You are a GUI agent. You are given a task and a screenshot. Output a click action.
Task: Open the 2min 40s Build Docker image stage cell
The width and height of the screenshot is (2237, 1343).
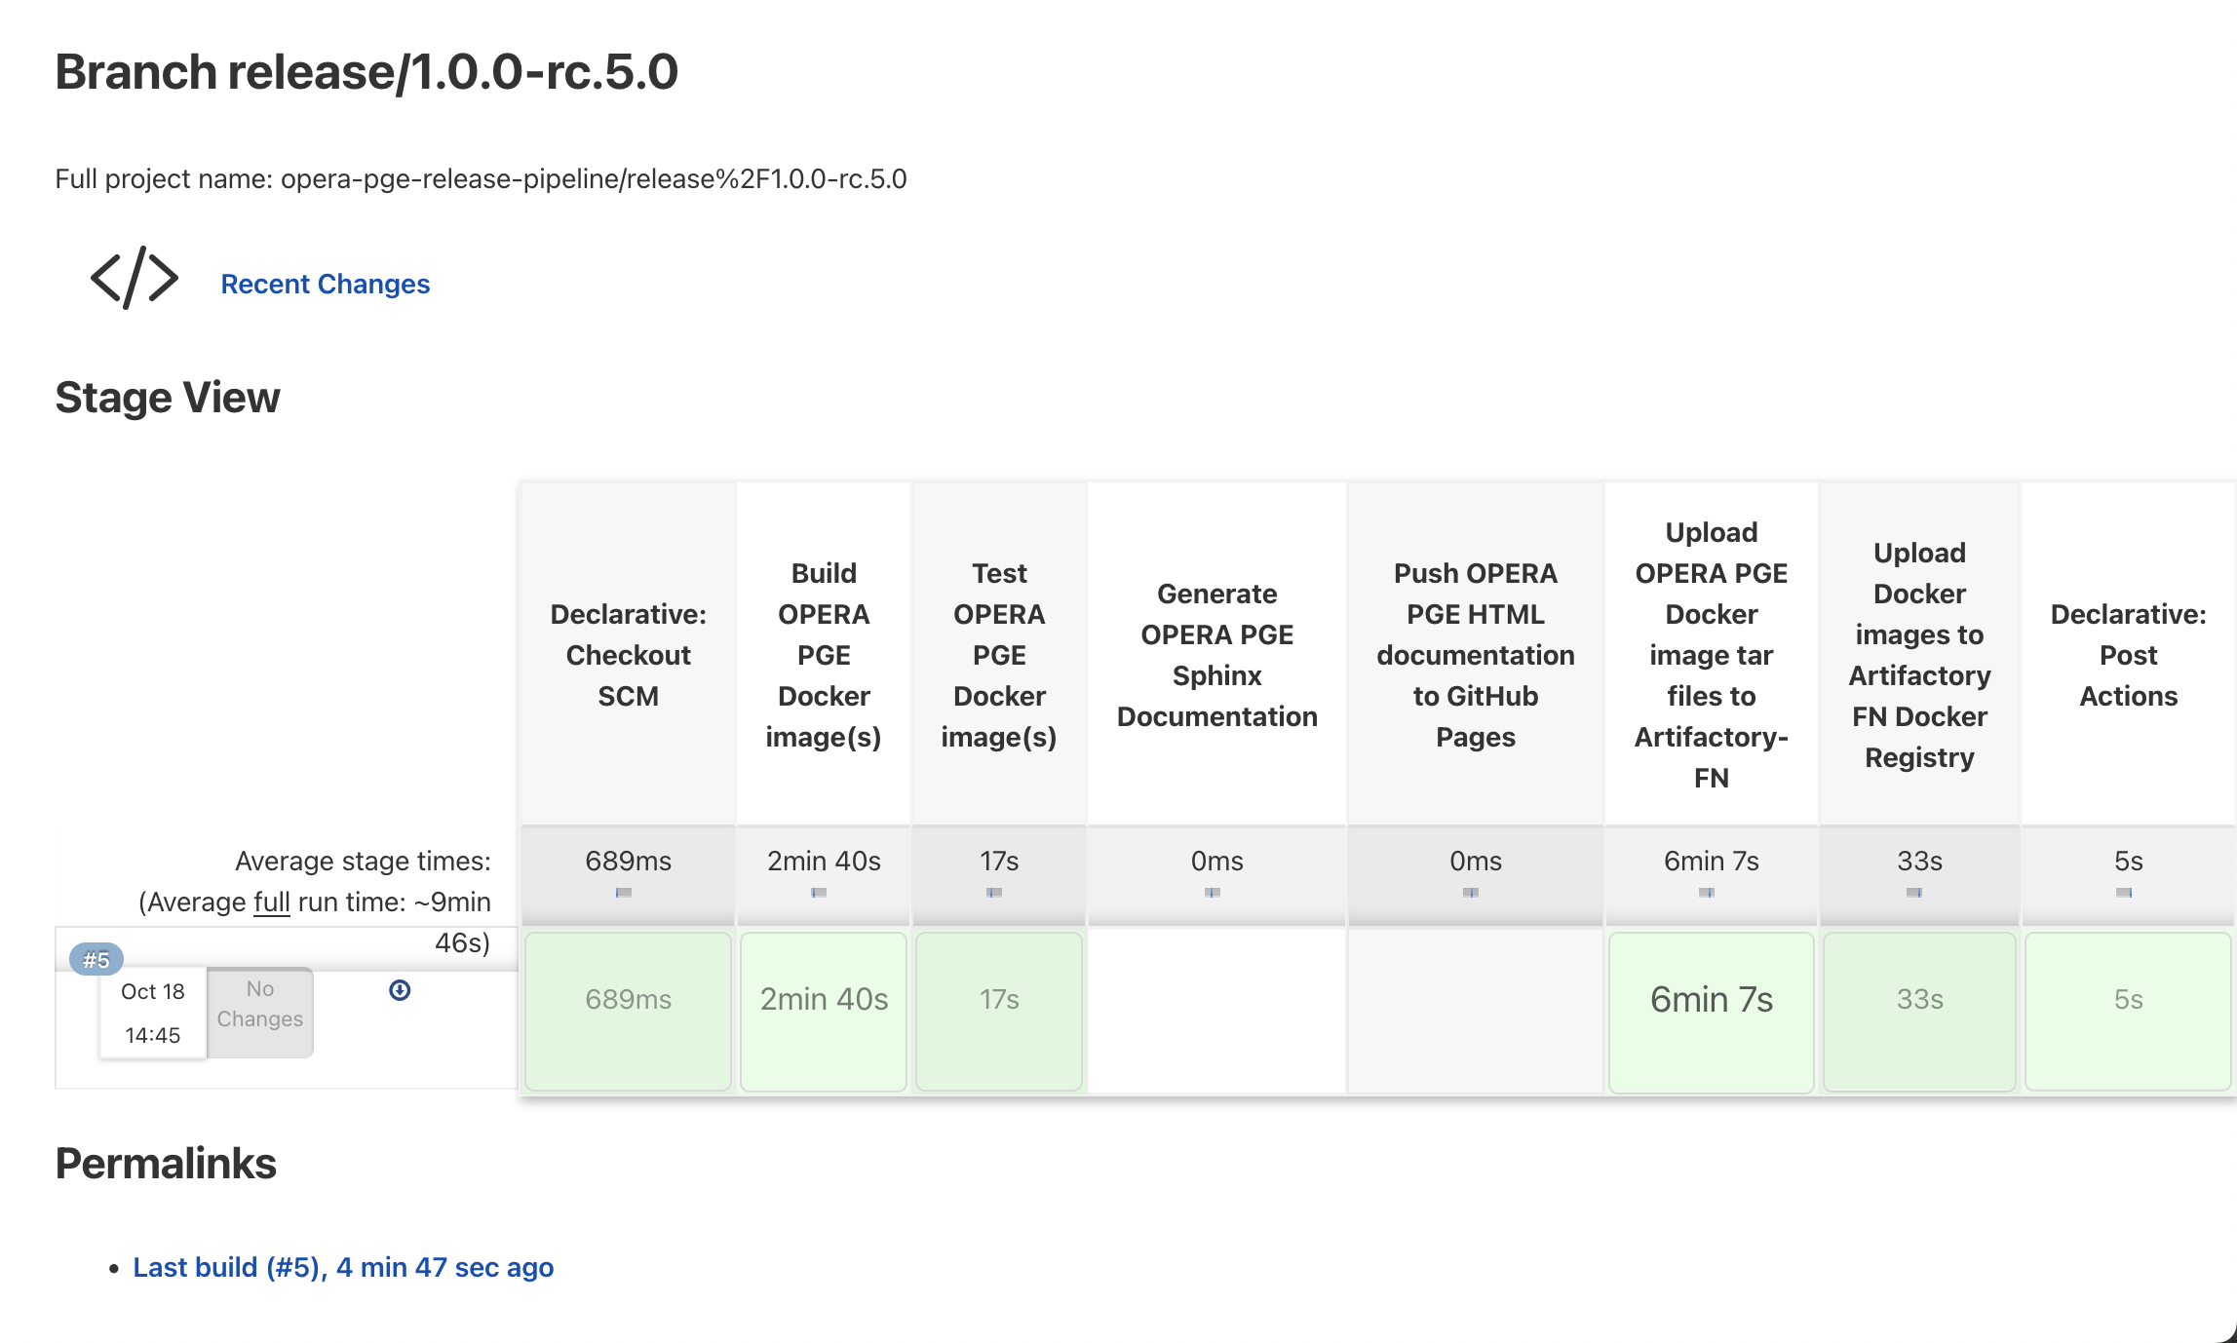(x=824, y=1011)
